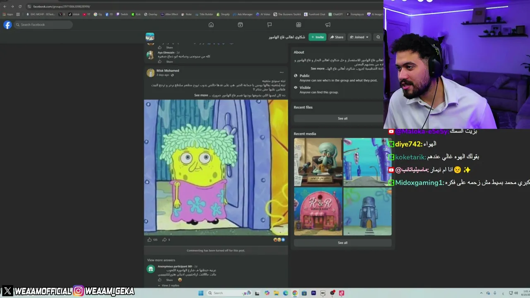The image size is (530, 298).
Task: Share the Misk Mohamed post via arrow icon
Action: click(164, 240)
